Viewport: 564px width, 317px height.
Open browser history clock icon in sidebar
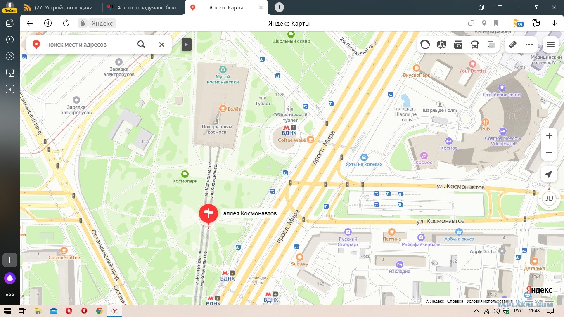(x=10, y=40)
